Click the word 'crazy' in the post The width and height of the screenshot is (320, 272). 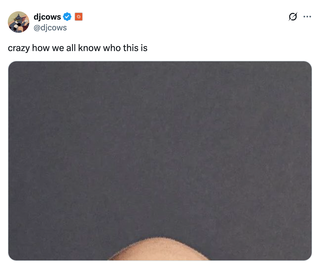19,48
